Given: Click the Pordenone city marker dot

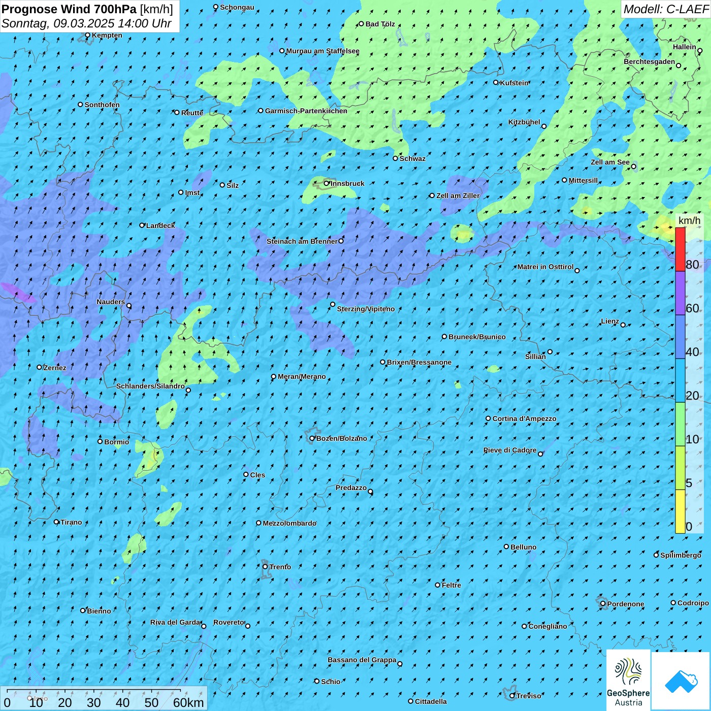Looking at the screenshot, I should tap(603, 604).
